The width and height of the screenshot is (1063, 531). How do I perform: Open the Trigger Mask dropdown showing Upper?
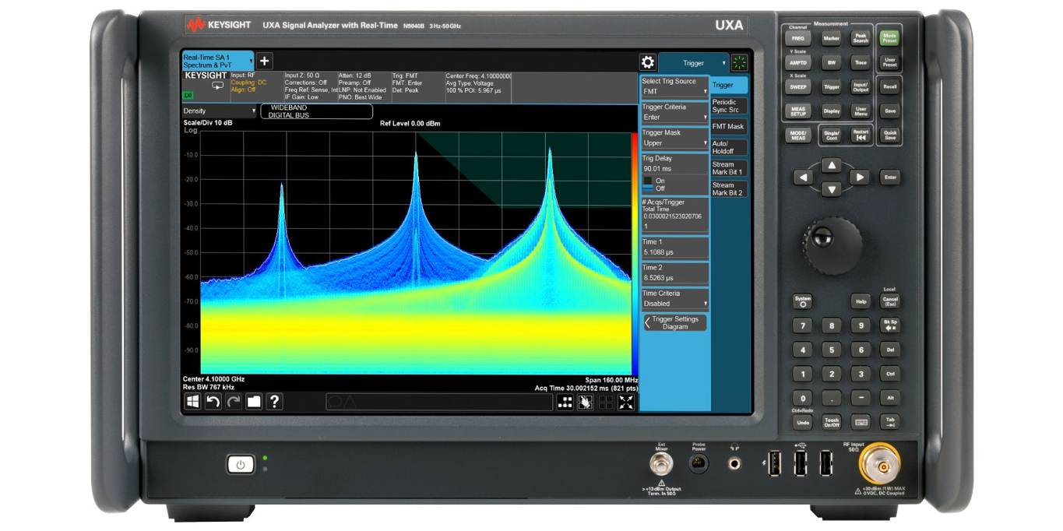[674, 142]
